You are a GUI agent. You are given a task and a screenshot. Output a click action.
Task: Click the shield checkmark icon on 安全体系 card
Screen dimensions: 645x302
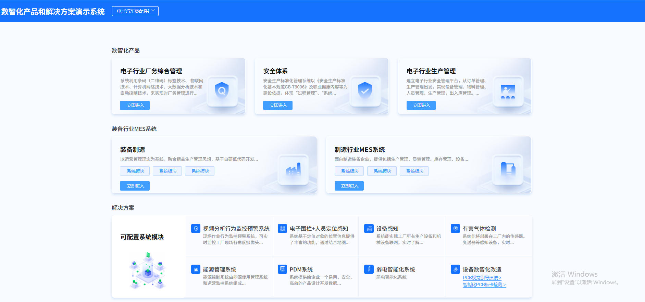(365, 90)
